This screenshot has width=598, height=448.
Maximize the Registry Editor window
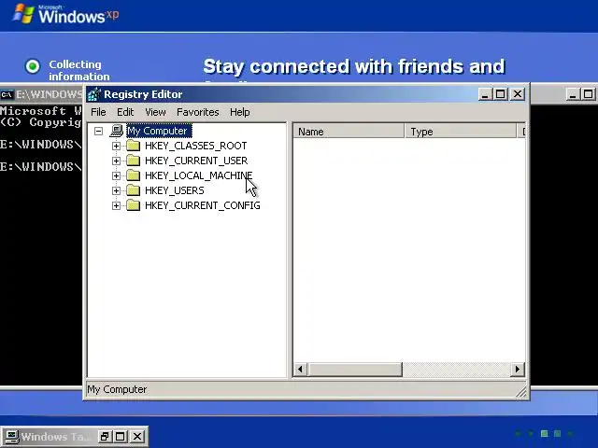coord(501,94)
